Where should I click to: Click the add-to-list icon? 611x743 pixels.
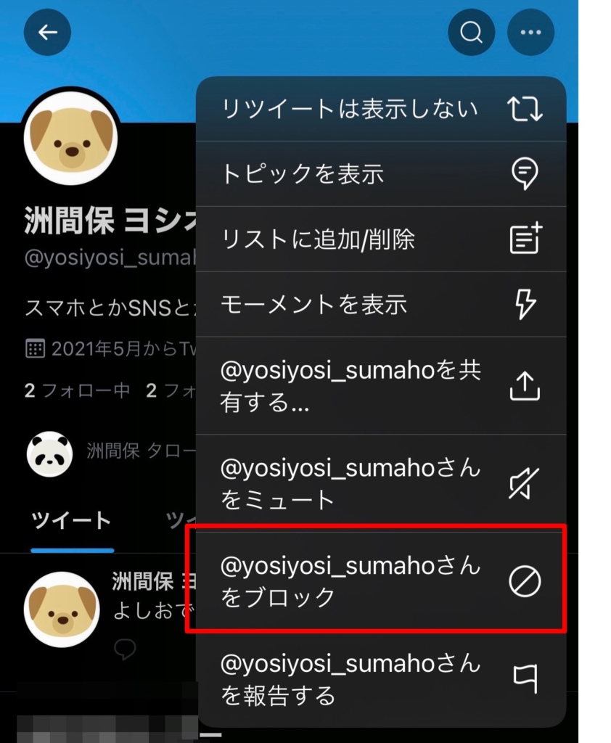(525, 238)
